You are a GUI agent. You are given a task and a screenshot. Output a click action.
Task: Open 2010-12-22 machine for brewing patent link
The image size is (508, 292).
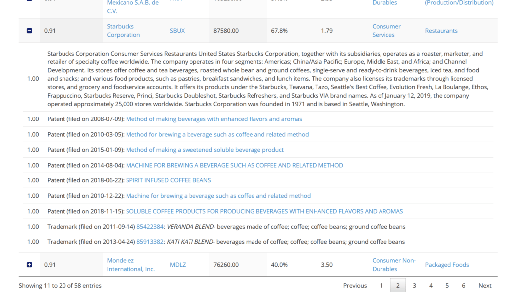(x=218, y=196)
